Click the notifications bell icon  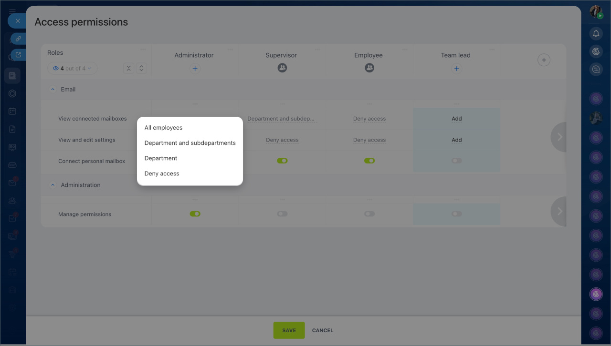coord(596,33)
